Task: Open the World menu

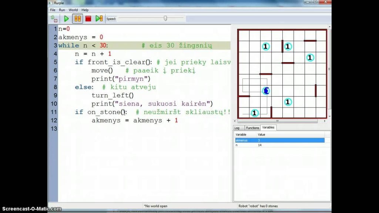Action: point(73,10)
